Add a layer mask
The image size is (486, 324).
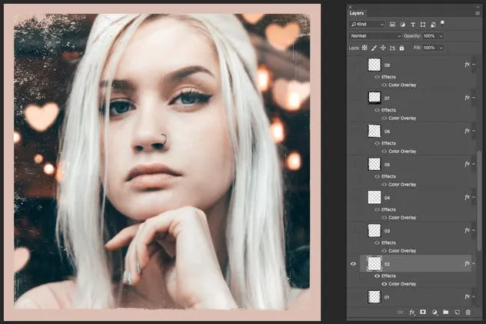click(423, 312)
